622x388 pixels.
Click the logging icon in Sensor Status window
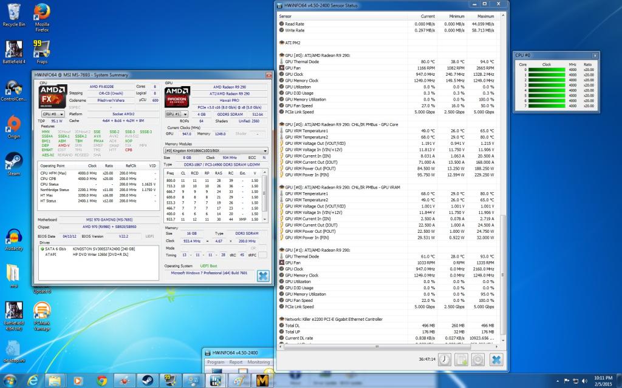point(461,360)
